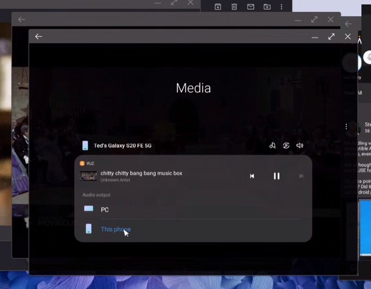Viewport: 371px width, 289px height.
Task: Click the speaker volume icon in Media panel
Action: 300,145
